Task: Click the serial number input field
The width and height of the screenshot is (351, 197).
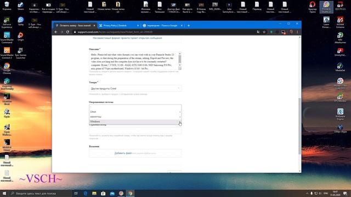Action: click(135, 130)
